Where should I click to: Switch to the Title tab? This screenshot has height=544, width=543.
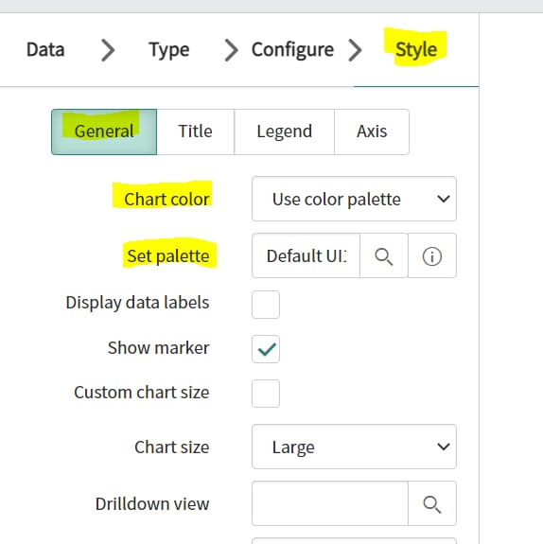(x=195, y=132)
